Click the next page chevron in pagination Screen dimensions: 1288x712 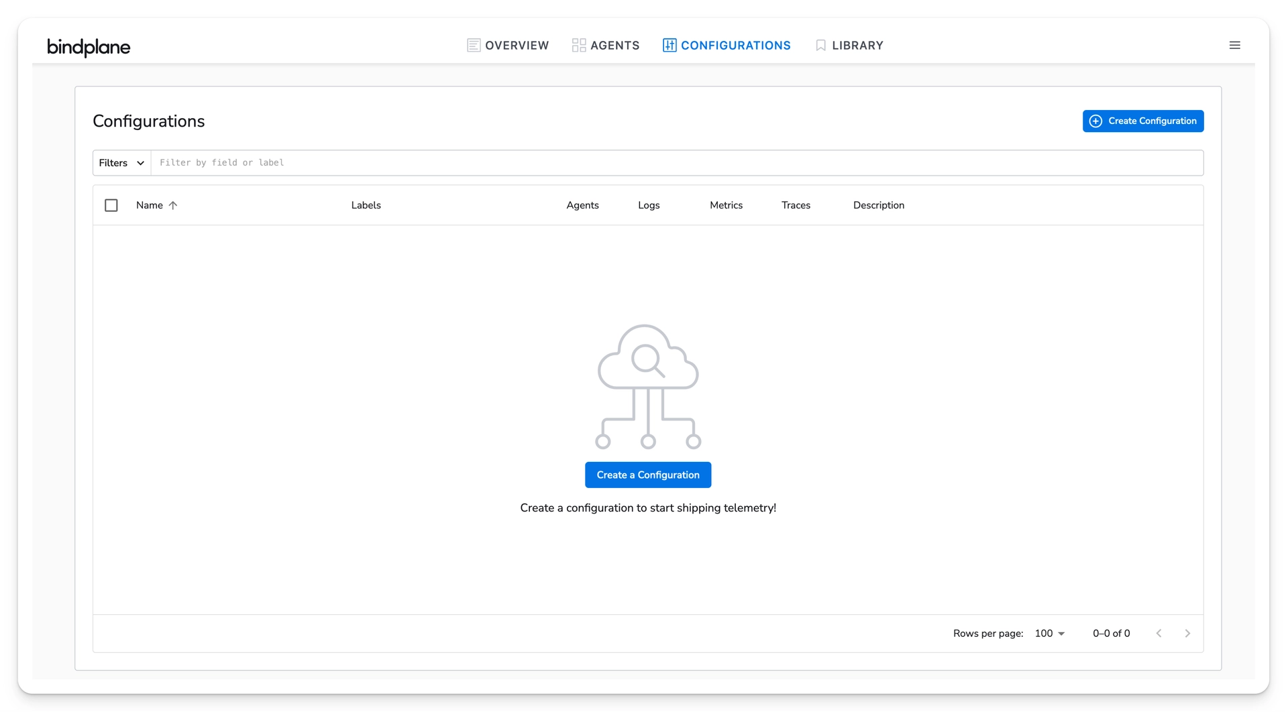[1188, 633]
